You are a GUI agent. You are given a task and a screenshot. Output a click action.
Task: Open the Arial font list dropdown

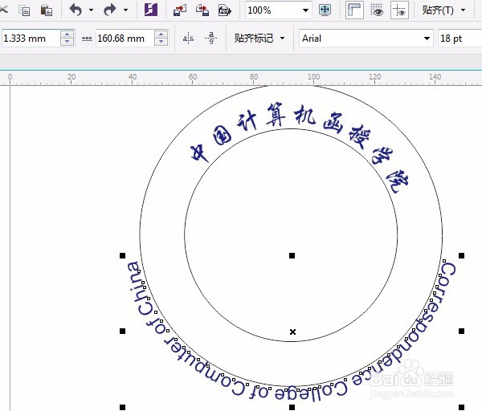pos(427,39)
